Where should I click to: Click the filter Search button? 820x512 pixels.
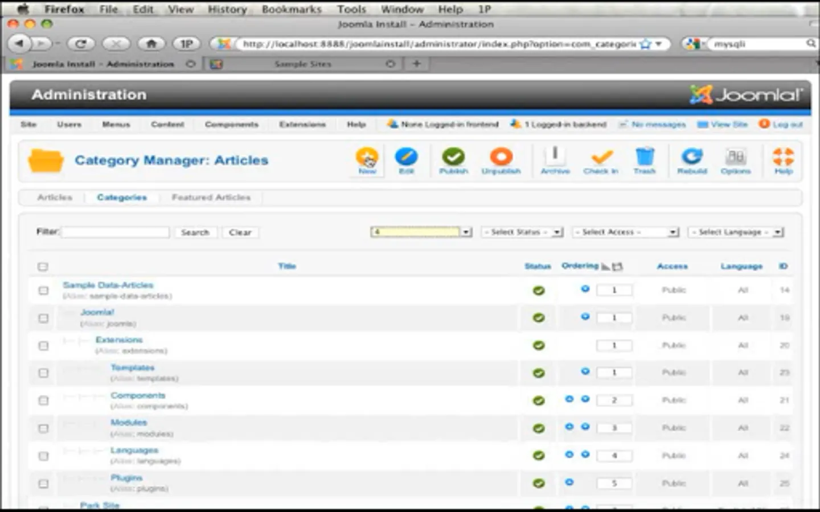coord(195,233)
